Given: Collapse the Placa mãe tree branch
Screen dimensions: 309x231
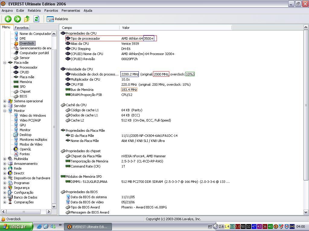Looking at the screenshot, I should pyautogui.click(x=5, y=63).
